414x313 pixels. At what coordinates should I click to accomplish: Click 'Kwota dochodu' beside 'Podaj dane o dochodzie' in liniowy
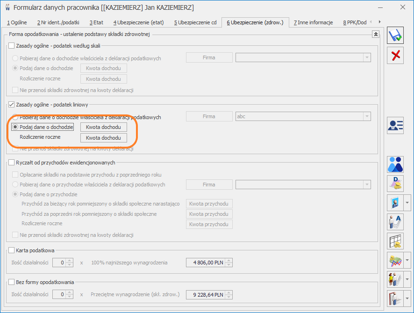(104, 127)
